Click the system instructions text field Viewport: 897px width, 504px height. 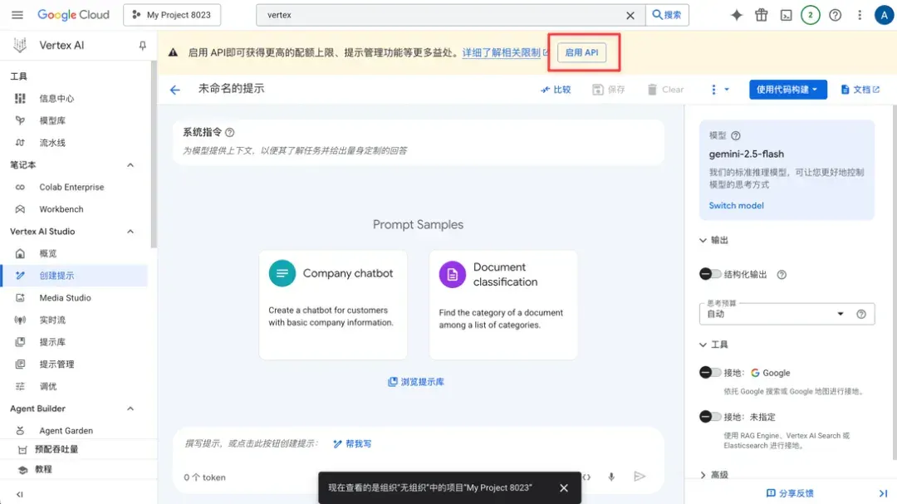[418, 151]
